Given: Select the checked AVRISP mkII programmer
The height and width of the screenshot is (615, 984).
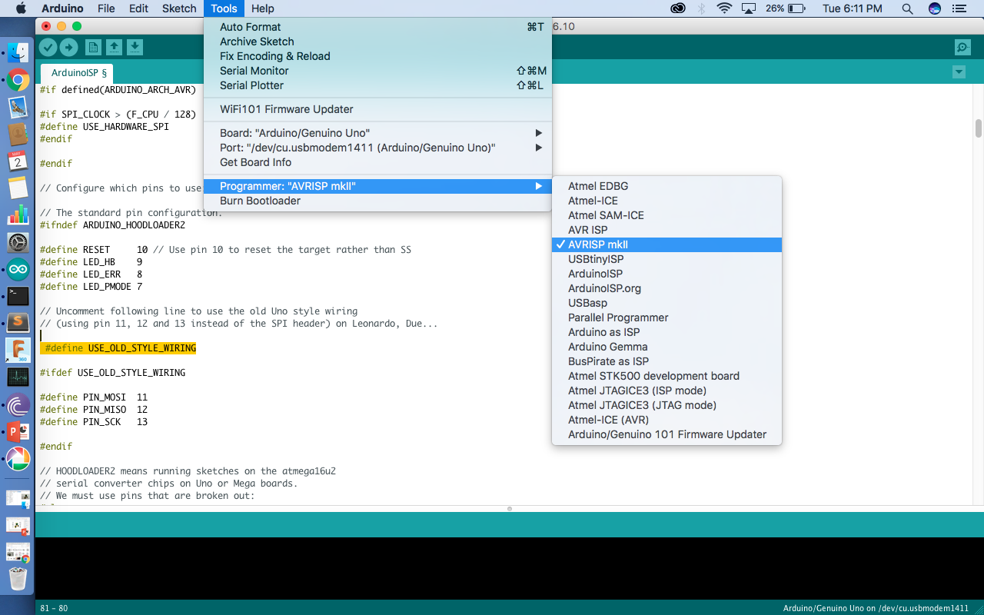Looking at the screenshot, I should click(x=667, y=244).
